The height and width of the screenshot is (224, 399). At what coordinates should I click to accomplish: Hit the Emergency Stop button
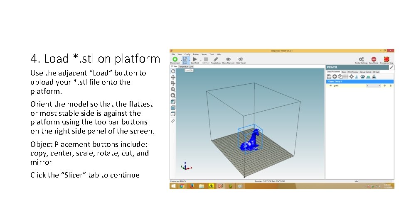386,59
